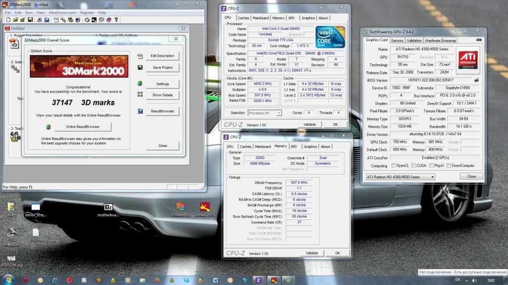508x285 pixels.
Task: Open the Register menu in 3DMark2000
Action: click(x=87, y=12)
